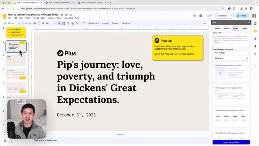
Task: Open Google Maps in side panel
Action: pyautogui.click(x=255, y=54)
